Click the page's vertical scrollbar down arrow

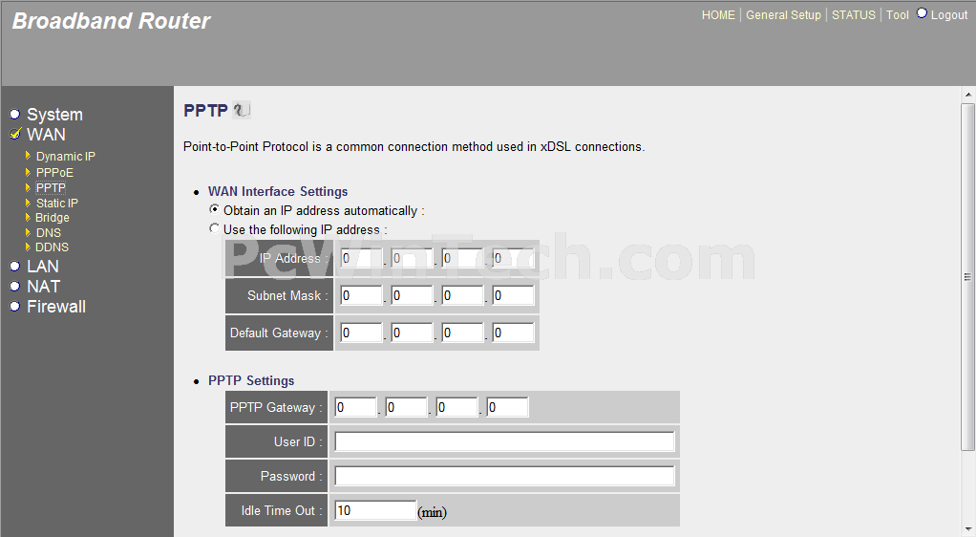pos(967,530)
